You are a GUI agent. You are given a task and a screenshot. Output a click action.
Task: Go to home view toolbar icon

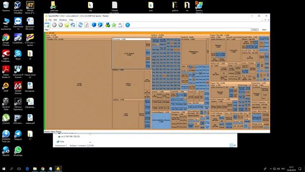(x=73, y=25)
